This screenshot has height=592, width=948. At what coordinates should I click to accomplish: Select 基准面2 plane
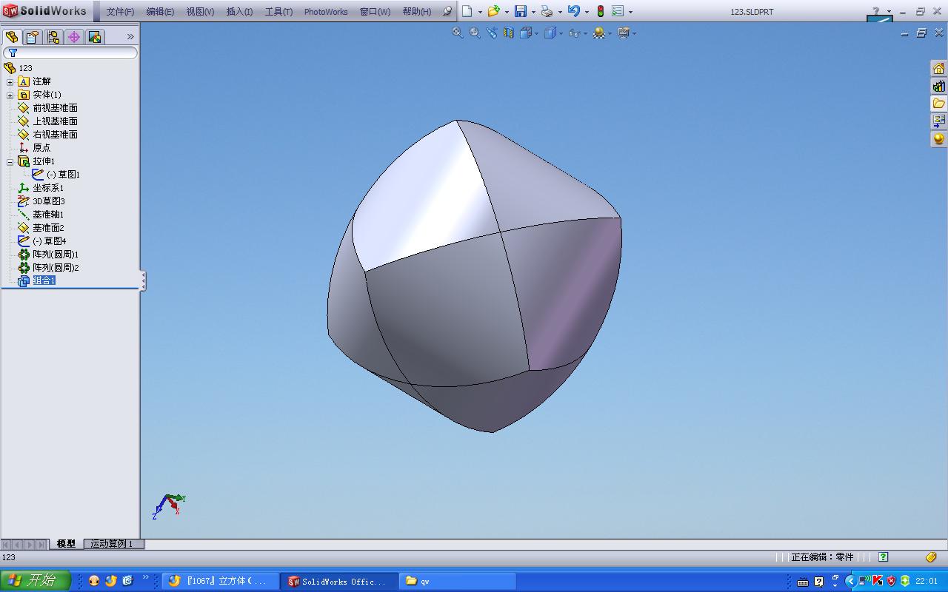pyautogui.click(x=41, y=228)
